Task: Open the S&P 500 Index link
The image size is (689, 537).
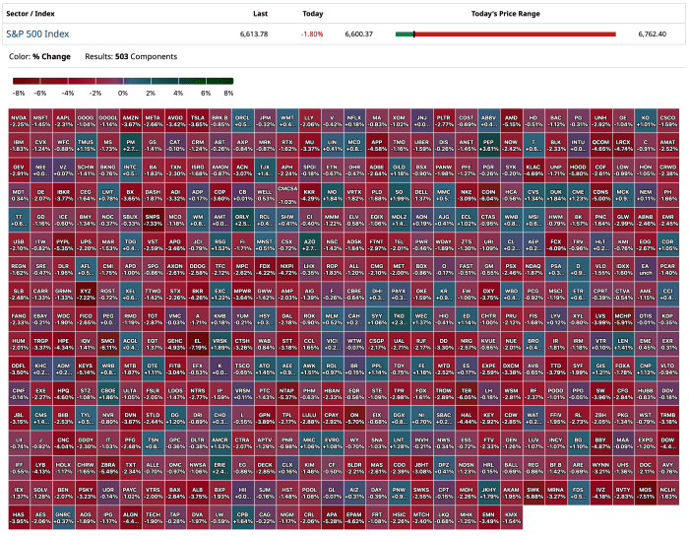Action: point(36,34)
